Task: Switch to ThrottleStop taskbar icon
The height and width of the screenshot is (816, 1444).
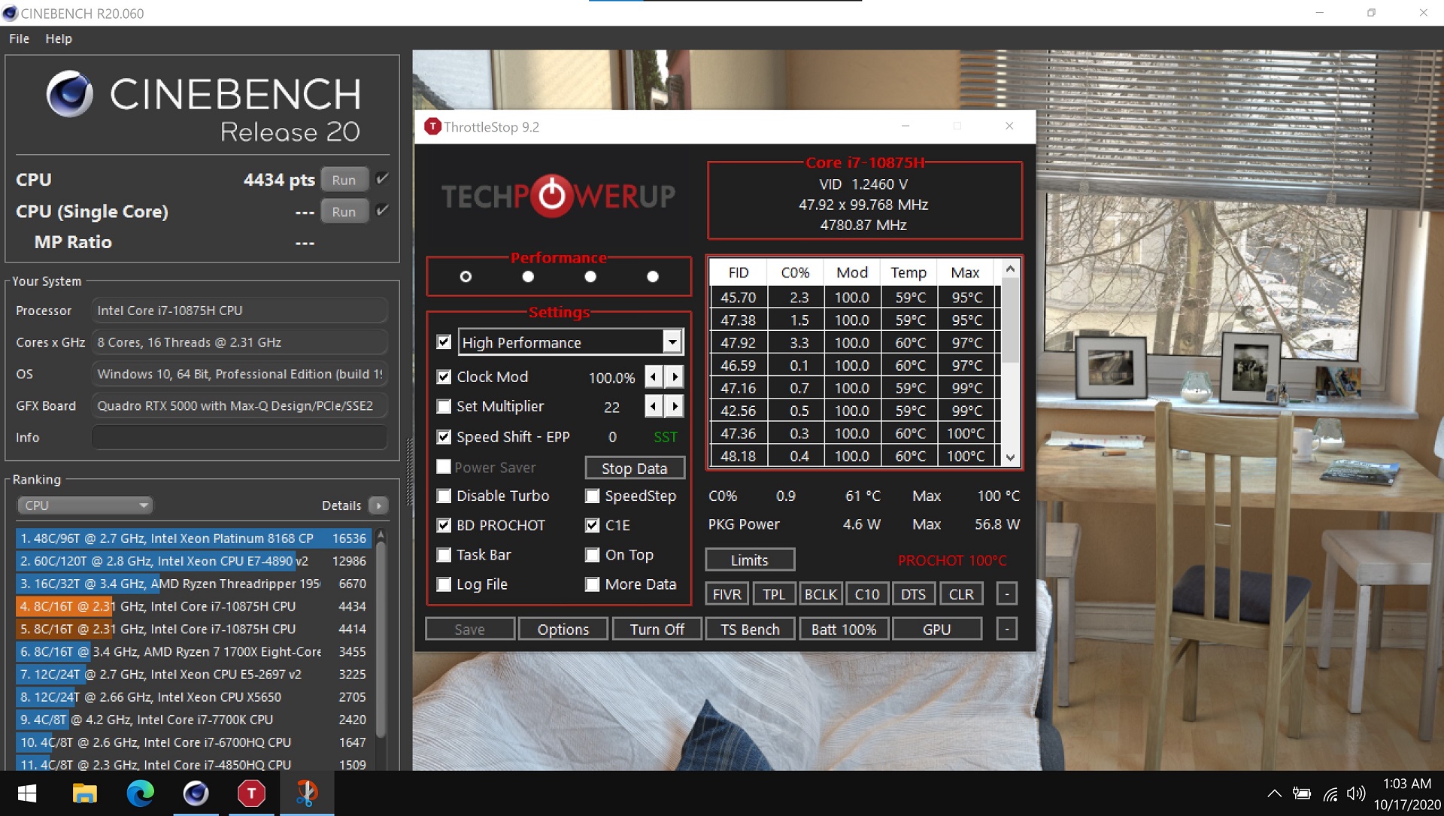Action: [251, 793]
